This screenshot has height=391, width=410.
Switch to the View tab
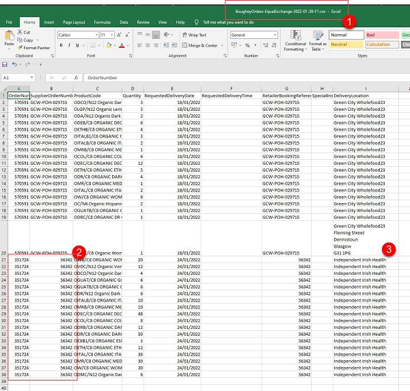click(x=163, y=23)
